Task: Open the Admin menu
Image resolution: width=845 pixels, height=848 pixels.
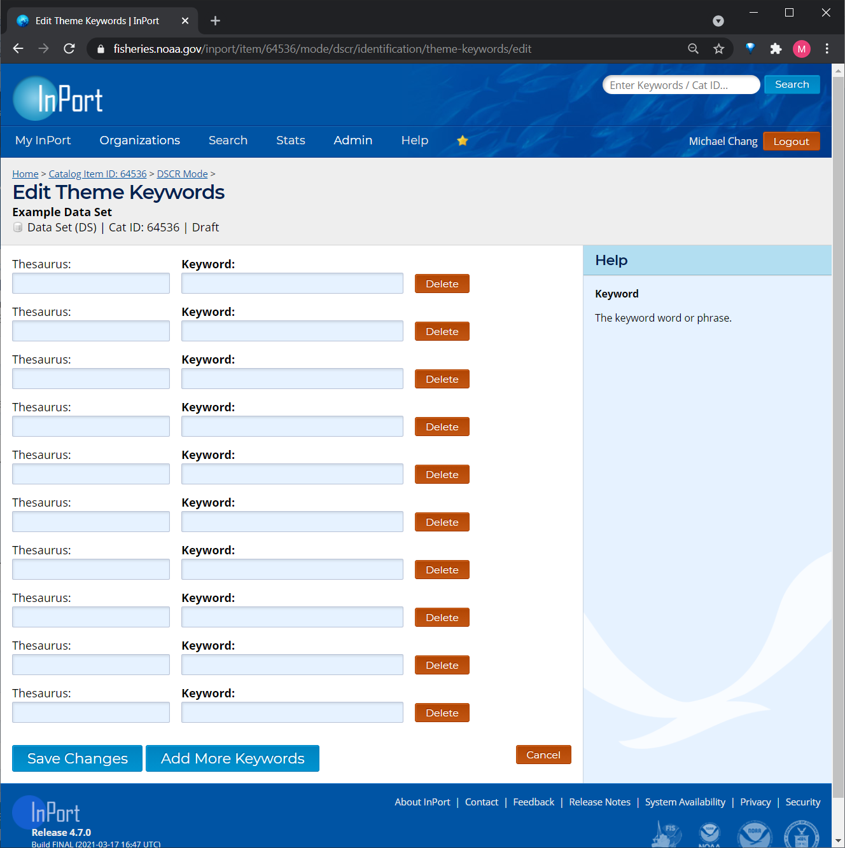Action: click(x=353, y=140)
